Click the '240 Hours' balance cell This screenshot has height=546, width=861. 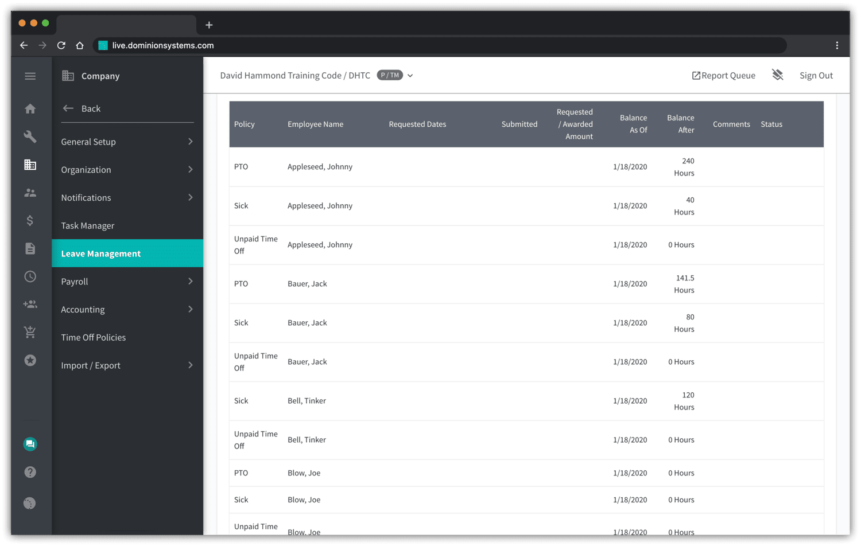[x=684, y=167]
